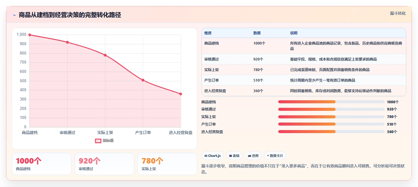Viewport: 418px width, 187px height.
Task: Toggle the 指标值 legend swatch
Action: pos(98,141)
